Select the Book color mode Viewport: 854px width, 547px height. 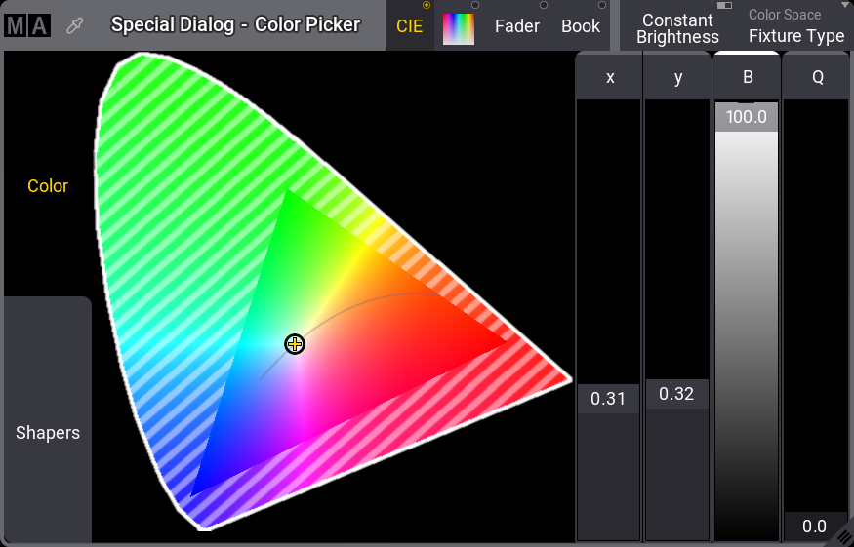coord(581,26)
